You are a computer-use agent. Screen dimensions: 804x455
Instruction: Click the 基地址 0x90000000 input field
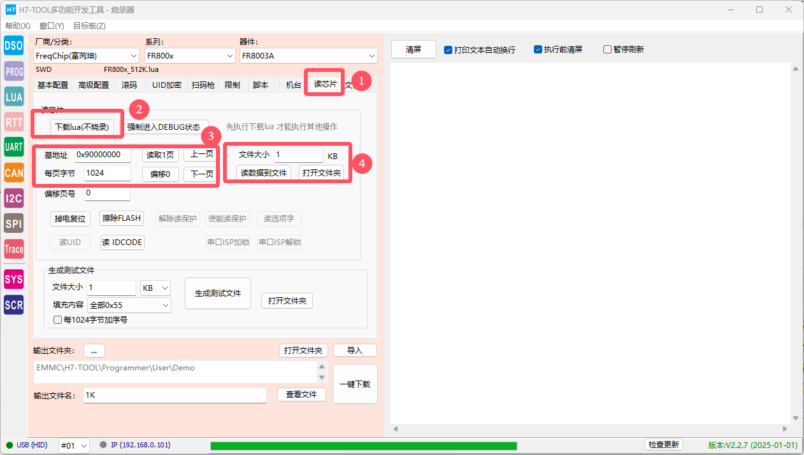[103, 155]
